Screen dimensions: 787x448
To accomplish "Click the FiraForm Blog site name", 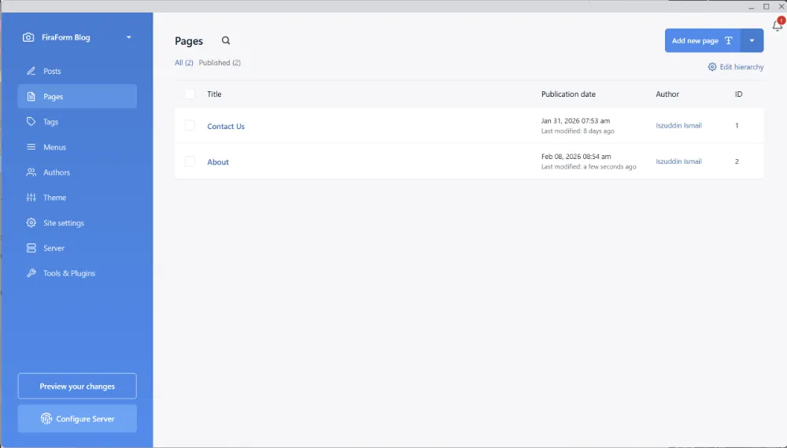I will (66, 38).
